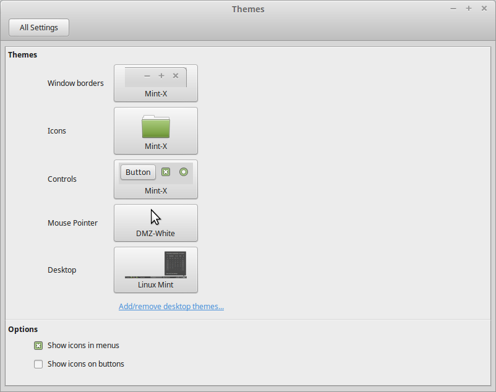496x392 pixels.
Task: Go back to All Settings
Action: (39, 27)
